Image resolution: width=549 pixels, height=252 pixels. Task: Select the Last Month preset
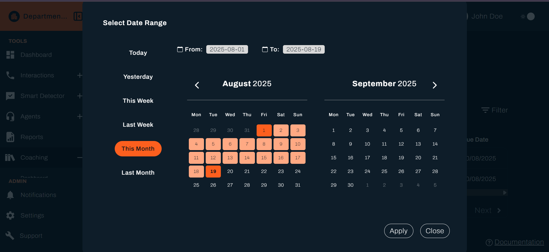(x=138, y=173)
